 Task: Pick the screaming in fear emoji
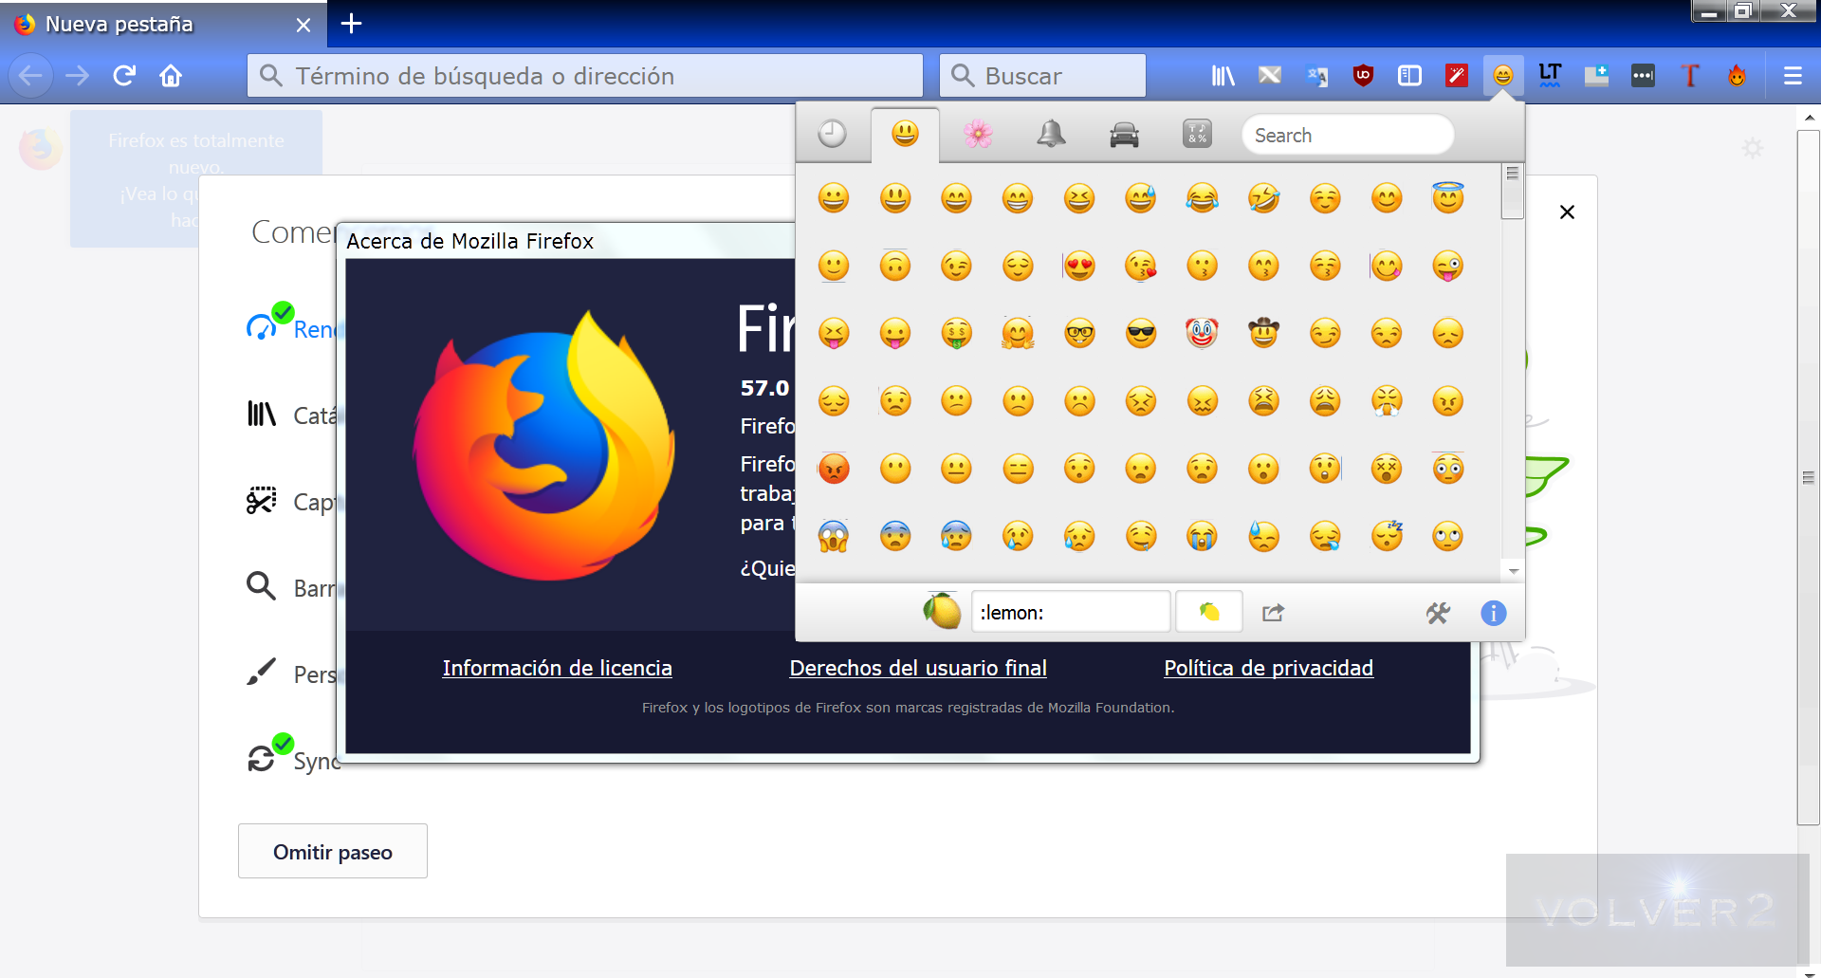click(x=834, y=536)
